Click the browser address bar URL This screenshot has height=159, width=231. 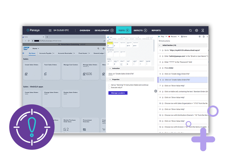pyautogui.click(x=50, y=41)
